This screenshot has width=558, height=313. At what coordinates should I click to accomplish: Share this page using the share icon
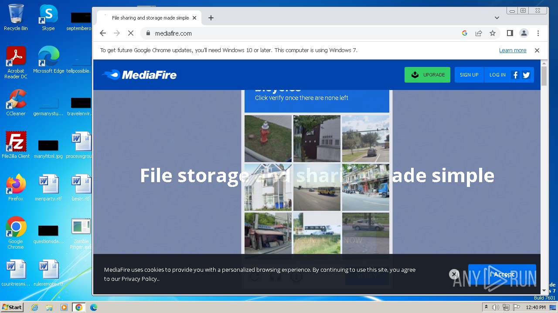[479, 33]
